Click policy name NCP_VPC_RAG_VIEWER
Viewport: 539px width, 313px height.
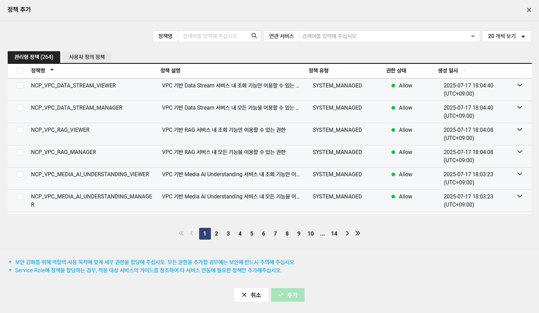click(60, 130)
